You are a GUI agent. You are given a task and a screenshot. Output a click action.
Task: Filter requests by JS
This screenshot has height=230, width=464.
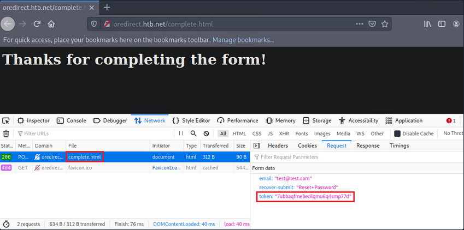pyautogui.click(x=270, y=134)
